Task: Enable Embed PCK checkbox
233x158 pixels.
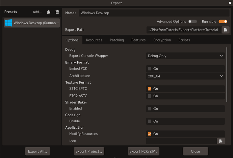Action: 150,69
